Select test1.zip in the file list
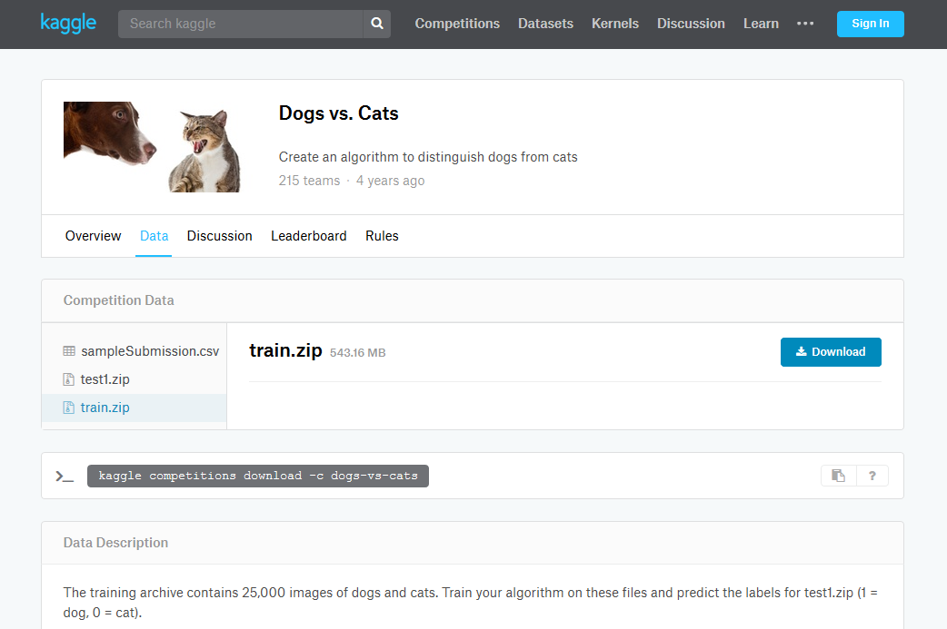The width and height of the screenshot is (947, 629). coord(135,379)
